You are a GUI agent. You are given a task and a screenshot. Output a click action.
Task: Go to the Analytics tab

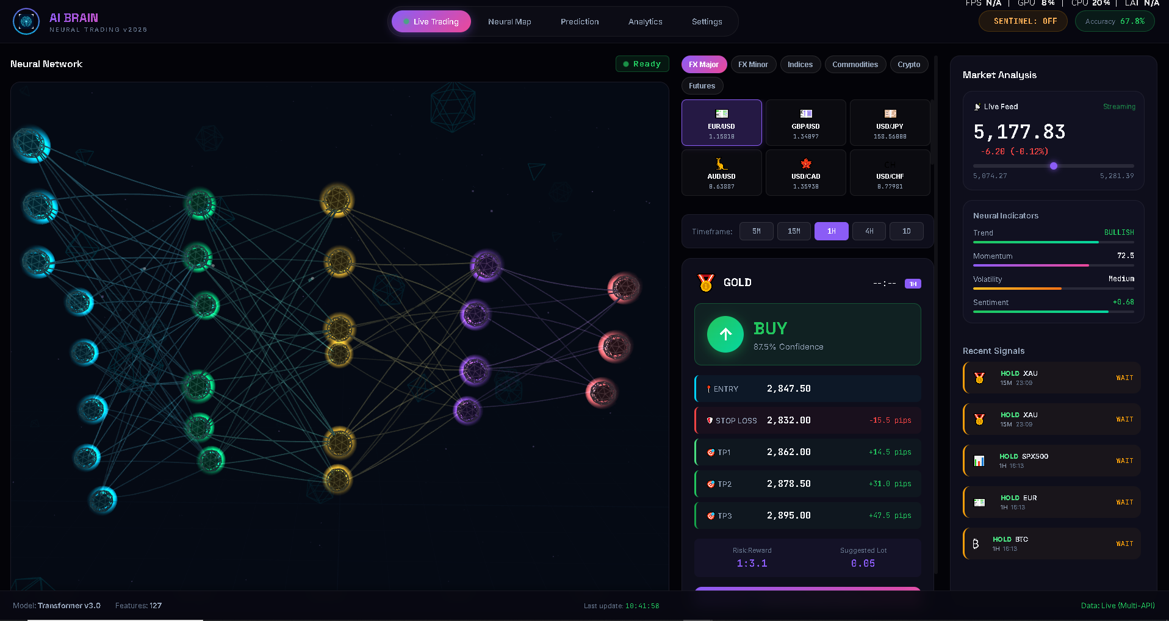645,22
